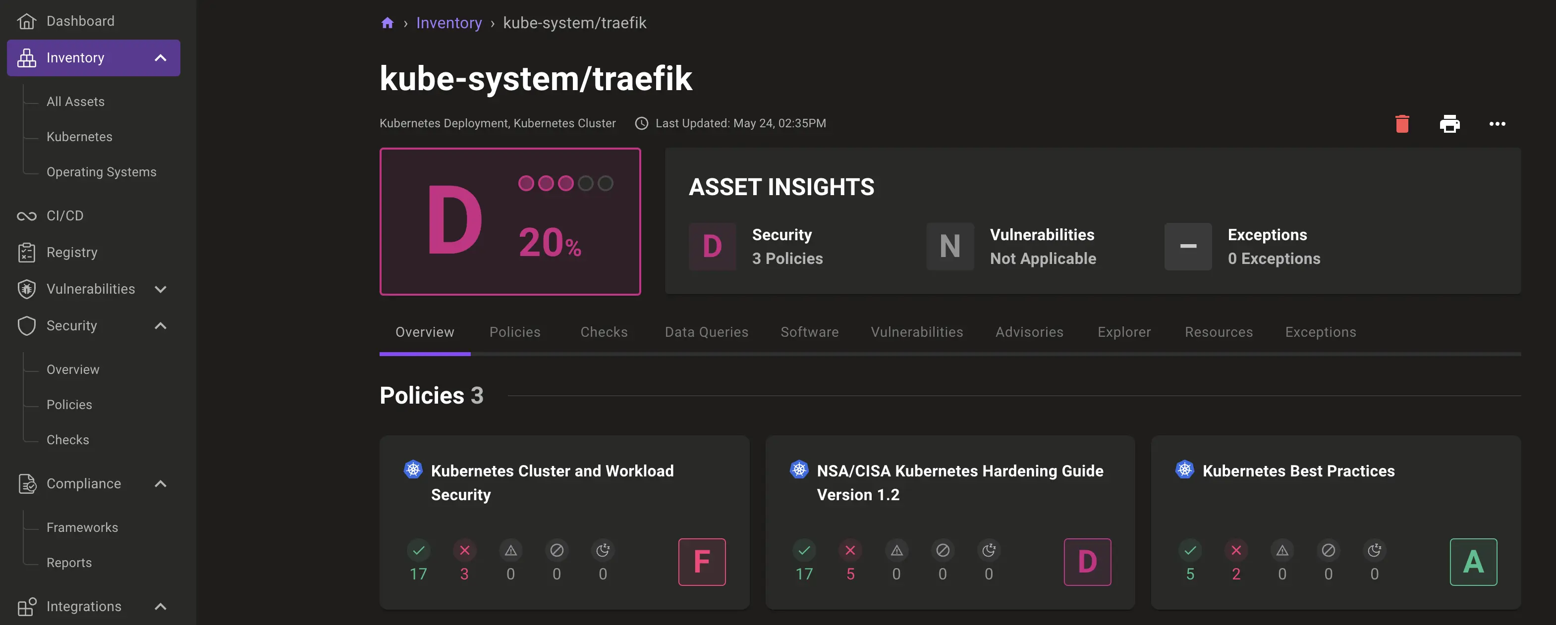
Task: Click Kubernetes icon on NSA/CISA card
Action: (799, 469)
